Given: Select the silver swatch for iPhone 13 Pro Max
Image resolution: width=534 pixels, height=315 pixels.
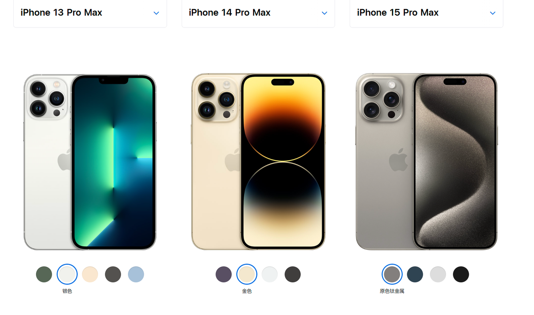Looking at the screenshot, I should [x=67, y=274].
